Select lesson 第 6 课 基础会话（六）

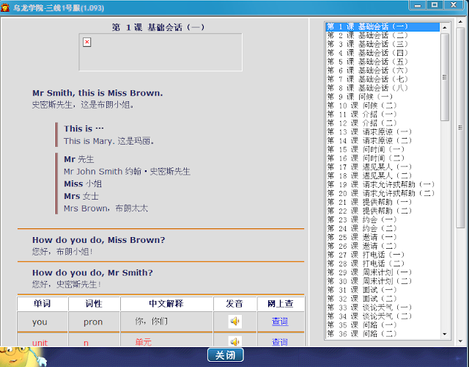pos(383,70)
